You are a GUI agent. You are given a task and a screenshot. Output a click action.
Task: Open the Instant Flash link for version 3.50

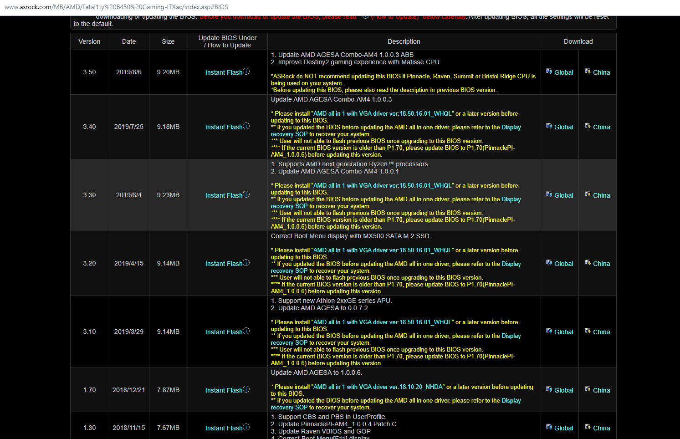point(224,72)
